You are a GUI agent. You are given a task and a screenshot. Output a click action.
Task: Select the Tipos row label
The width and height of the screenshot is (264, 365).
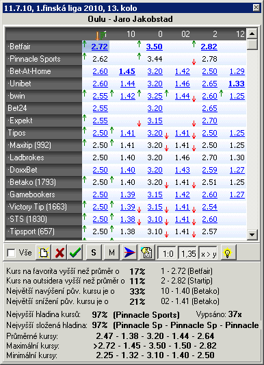point(44,133)
